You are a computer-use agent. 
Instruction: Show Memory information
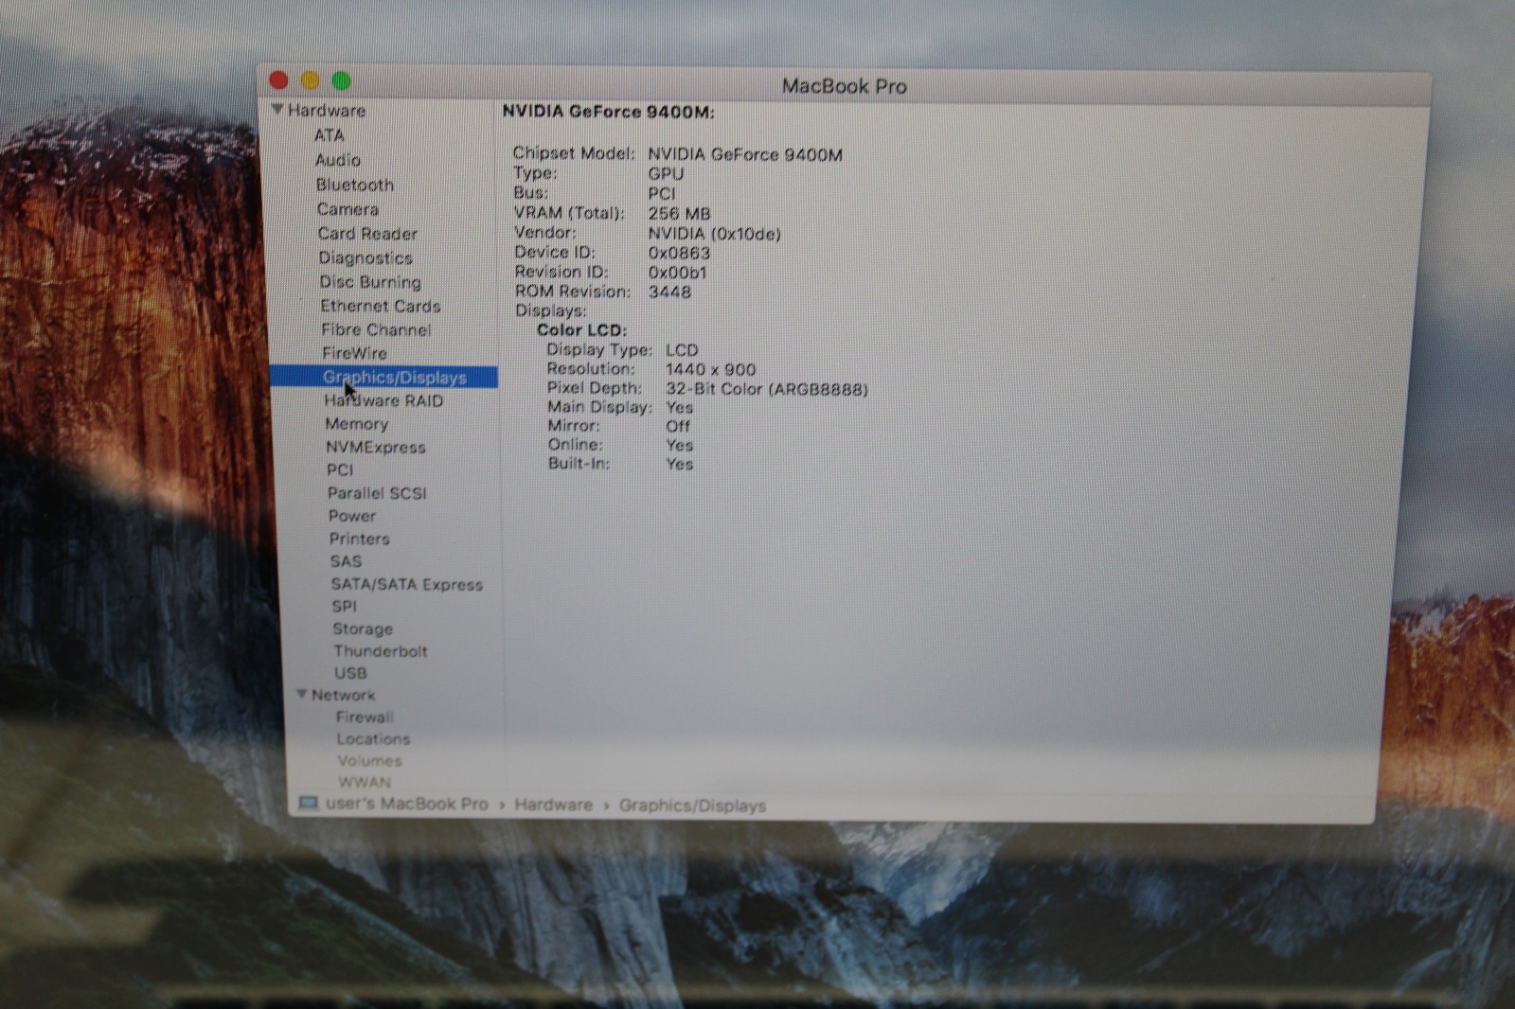tap(357, 424)
